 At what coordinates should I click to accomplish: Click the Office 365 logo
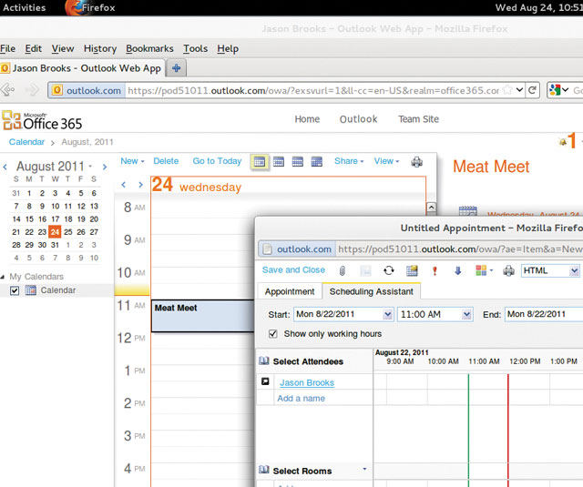(x=42, y=121)
